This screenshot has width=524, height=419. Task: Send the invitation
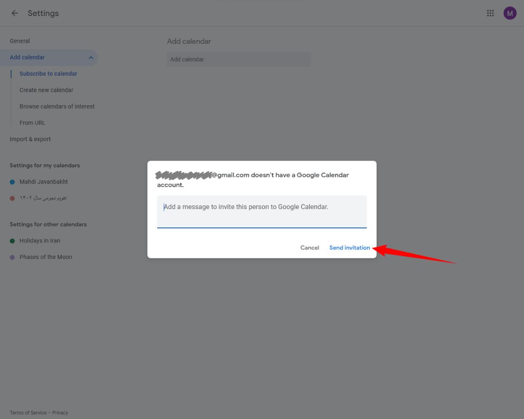tap(349, 248)
